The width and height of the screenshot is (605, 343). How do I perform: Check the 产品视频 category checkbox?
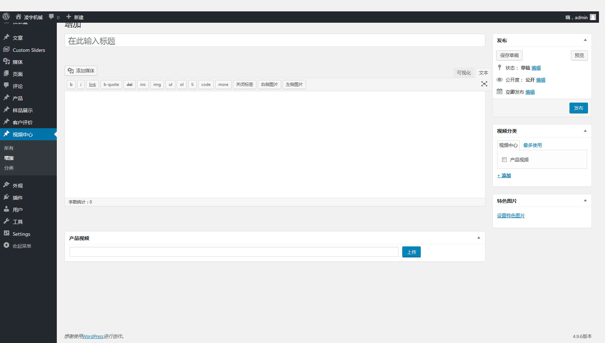504,160
